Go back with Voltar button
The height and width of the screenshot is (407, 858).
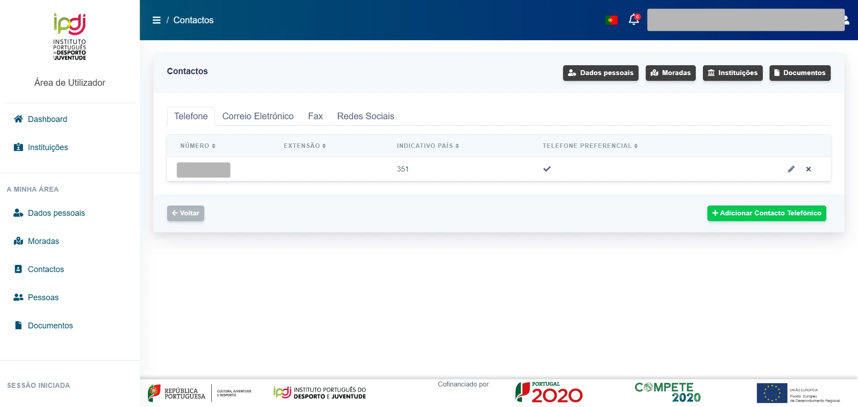click(x=185, y=213)
